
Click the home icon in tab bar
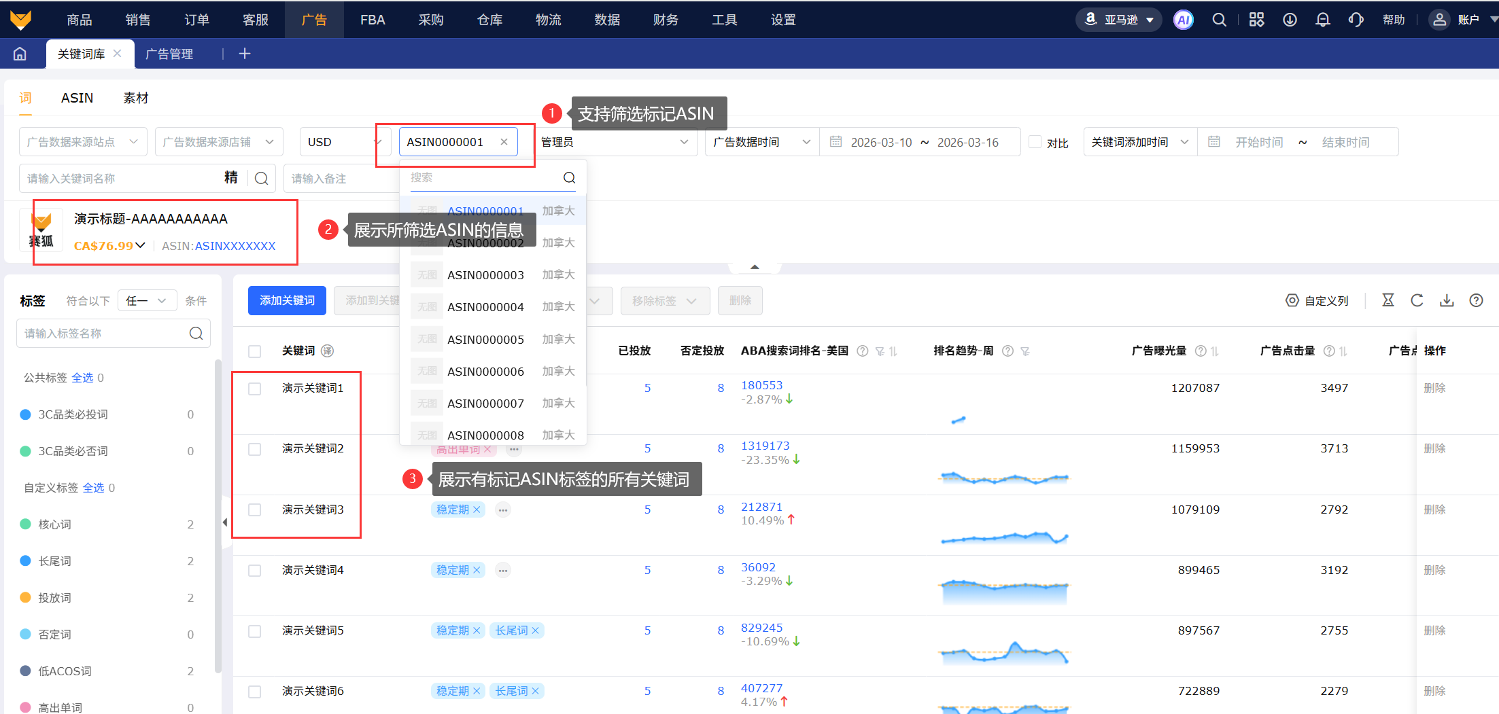tap(20, 54)
